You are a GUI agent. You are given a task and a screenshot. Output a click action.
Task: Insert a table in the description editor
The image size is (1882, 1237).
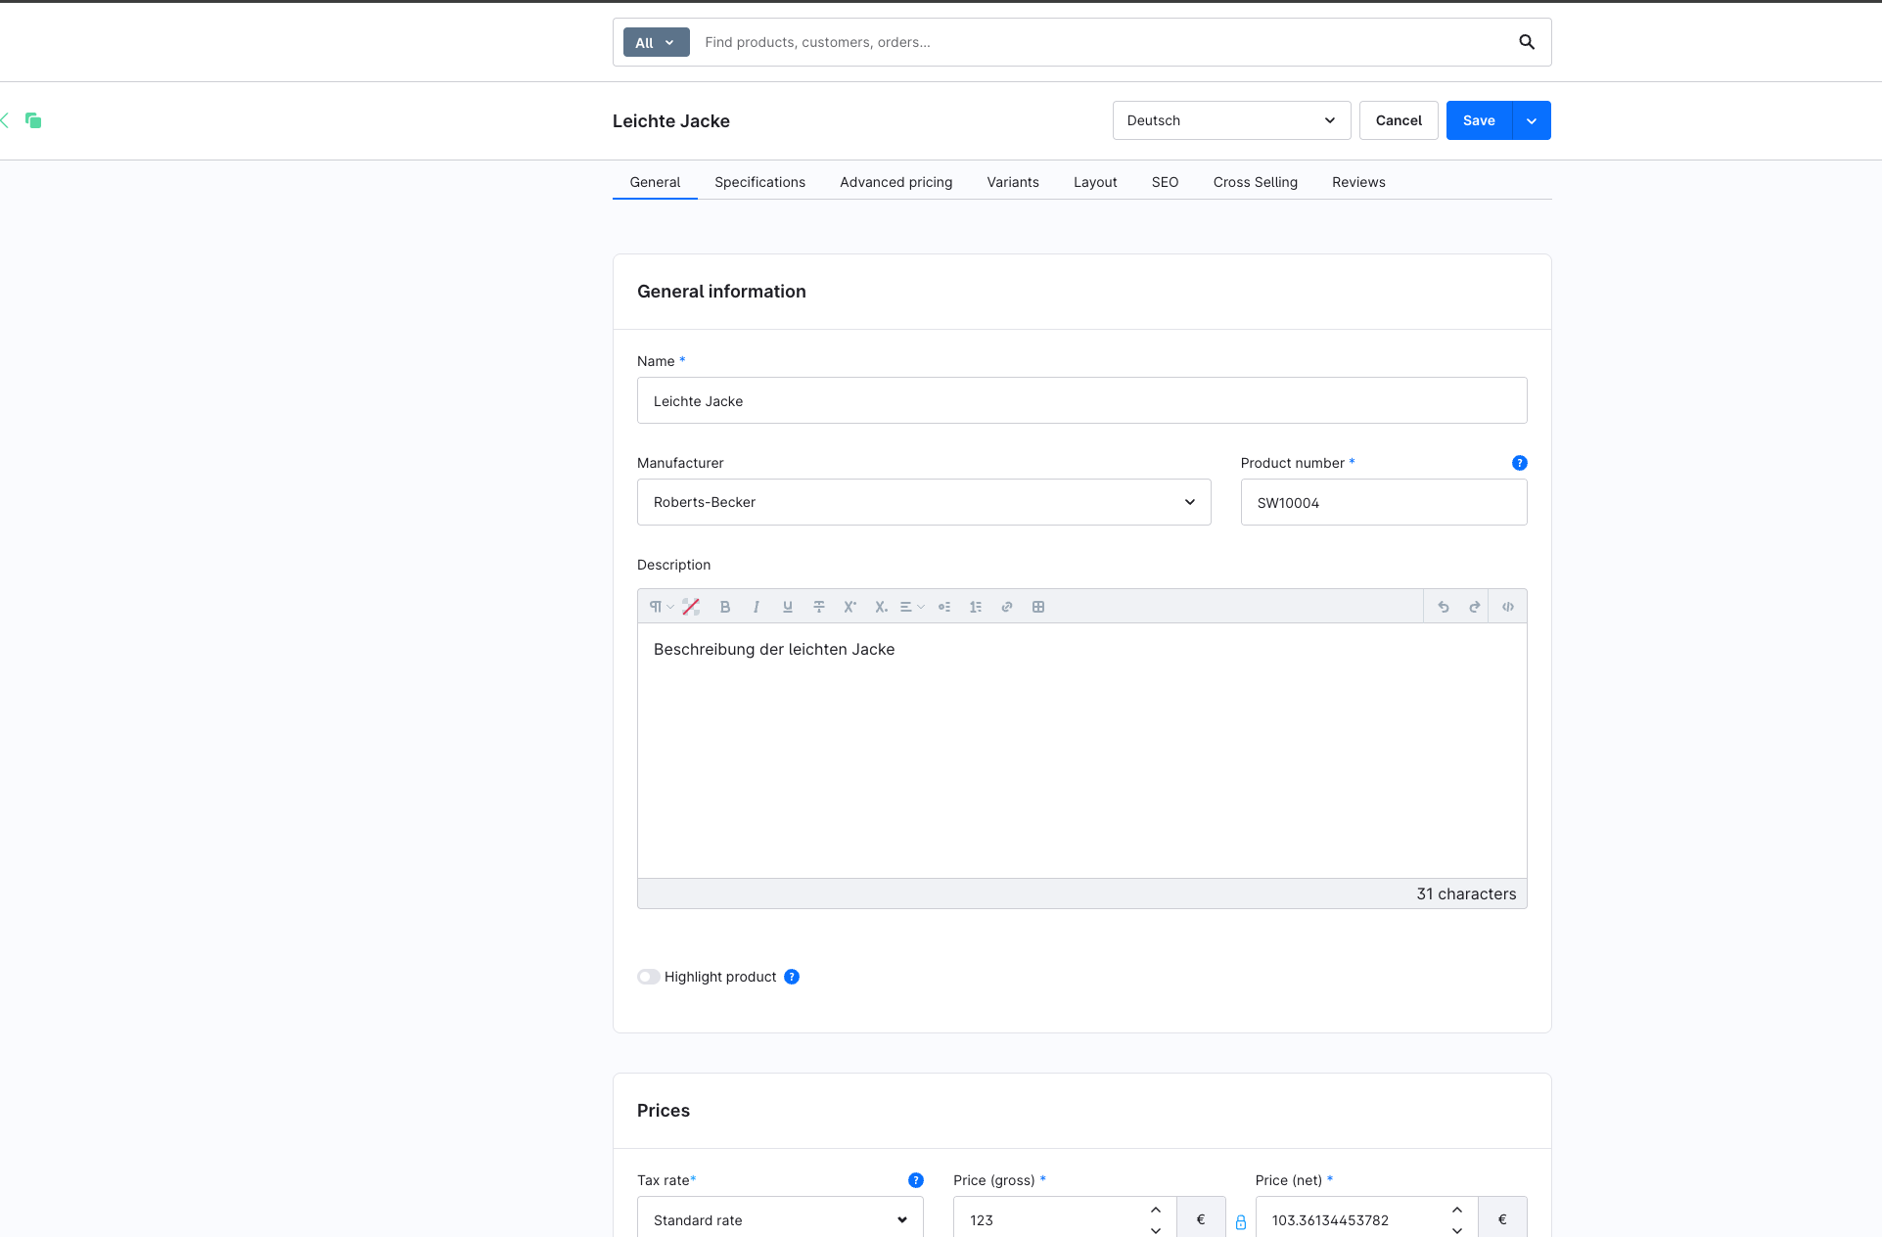coord(1037,607)
